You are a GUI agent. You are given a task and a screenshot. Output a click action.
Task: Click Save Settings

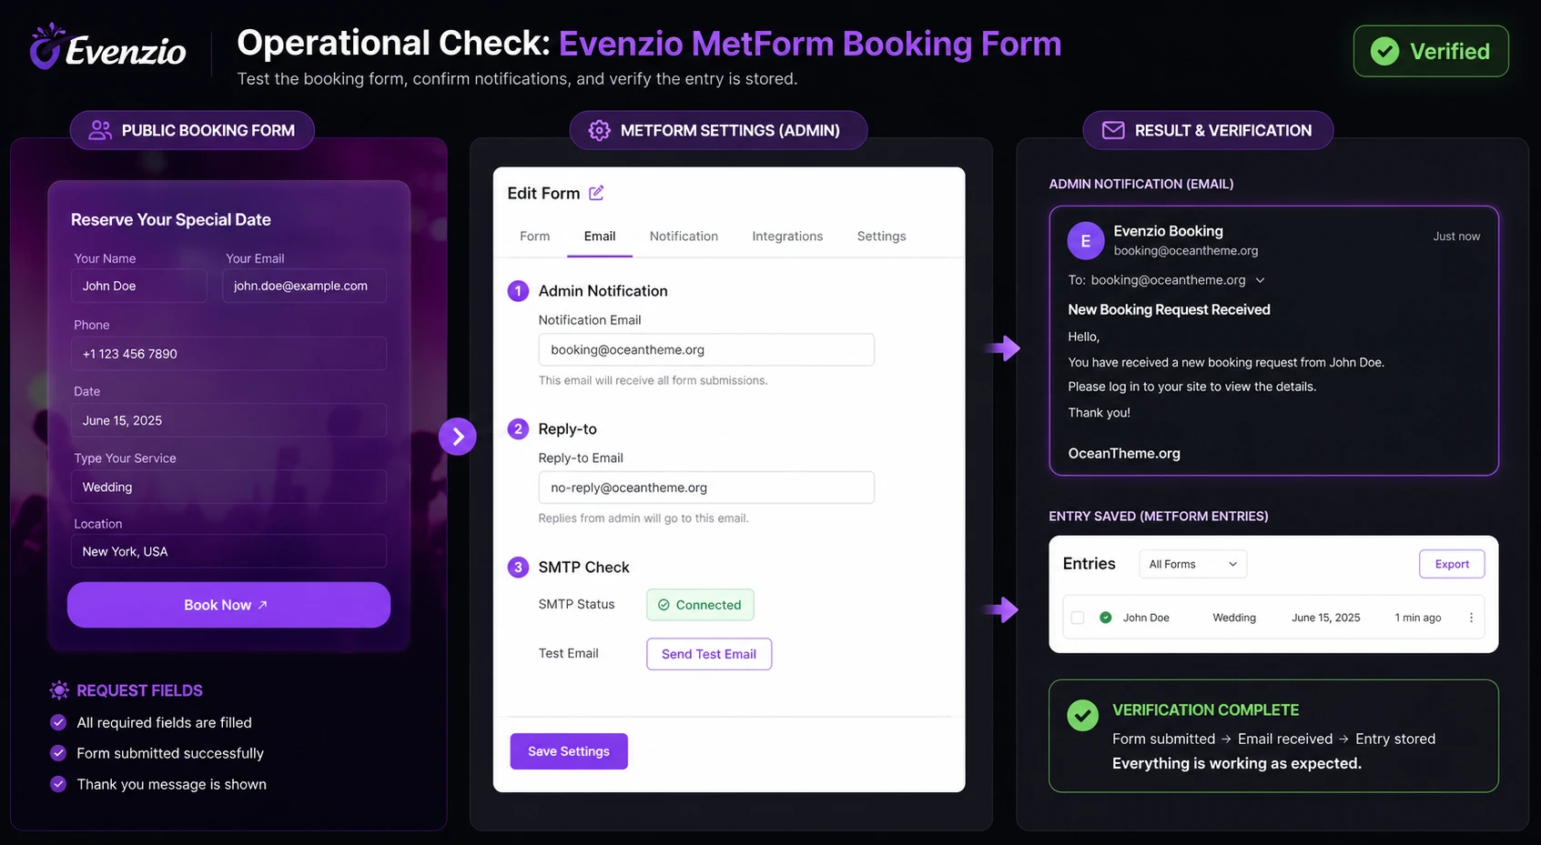(x=569, y=751)
